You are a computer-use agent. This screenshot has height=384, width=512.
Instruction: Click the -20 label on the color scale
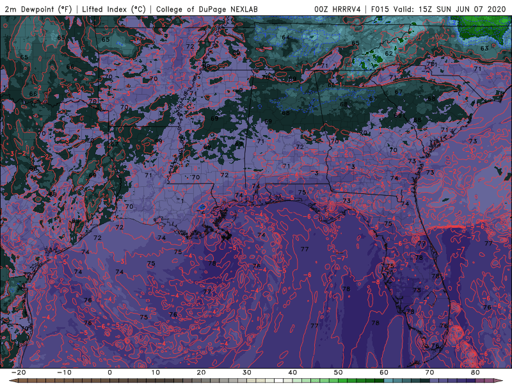point(19,372)
